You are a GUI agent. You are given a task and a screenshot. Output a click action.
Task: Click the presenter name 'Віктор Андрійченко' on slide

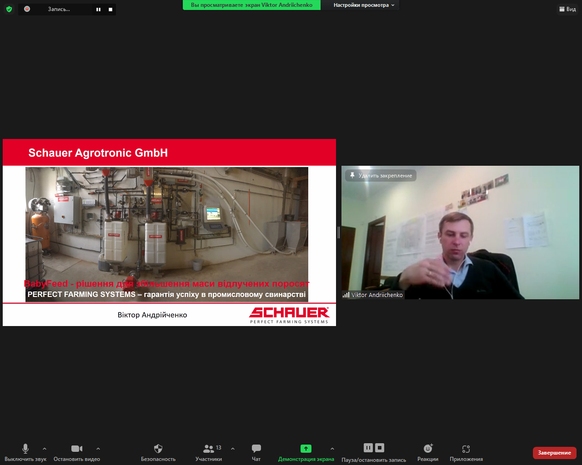coord(152,315)
